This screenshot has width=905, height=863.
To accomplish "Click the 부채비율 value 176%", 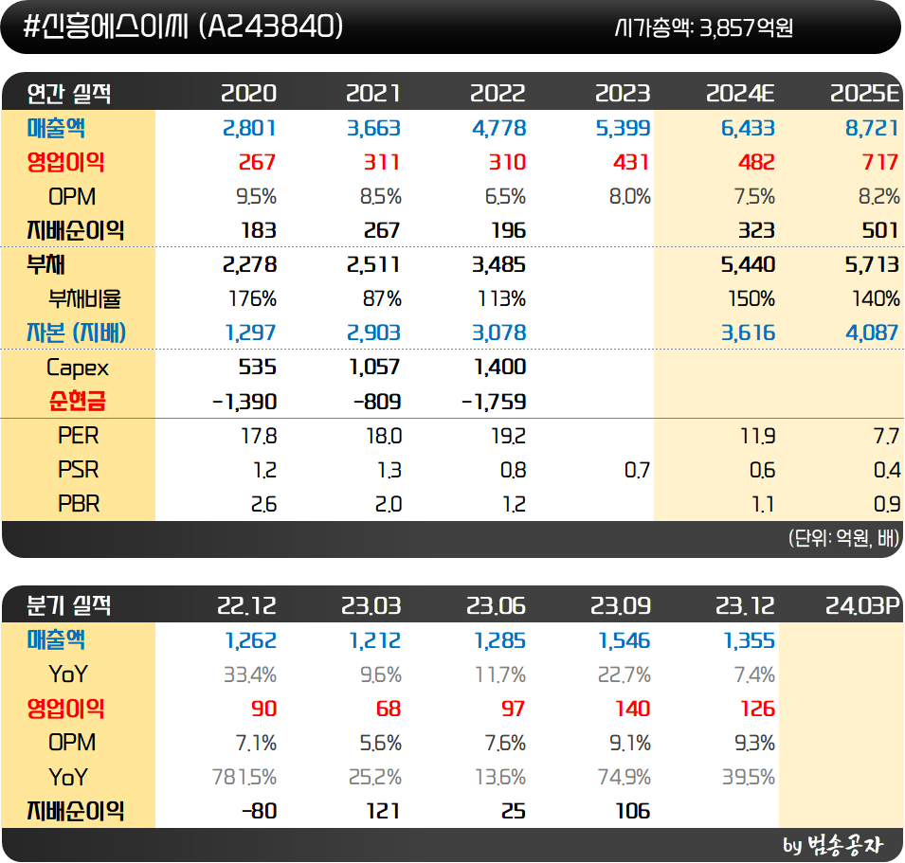I will [x=253, y=298].
